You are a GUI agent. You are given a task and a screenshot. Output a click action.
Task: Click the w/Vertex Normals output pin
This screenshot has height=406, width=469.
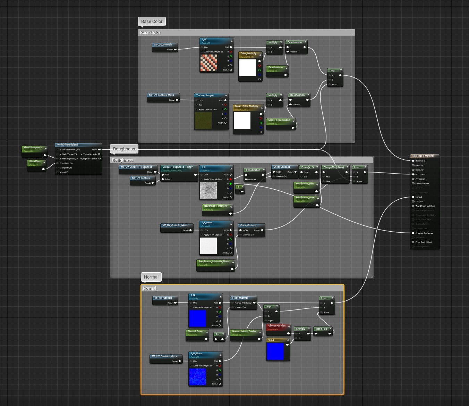click(x=99, y=154)
